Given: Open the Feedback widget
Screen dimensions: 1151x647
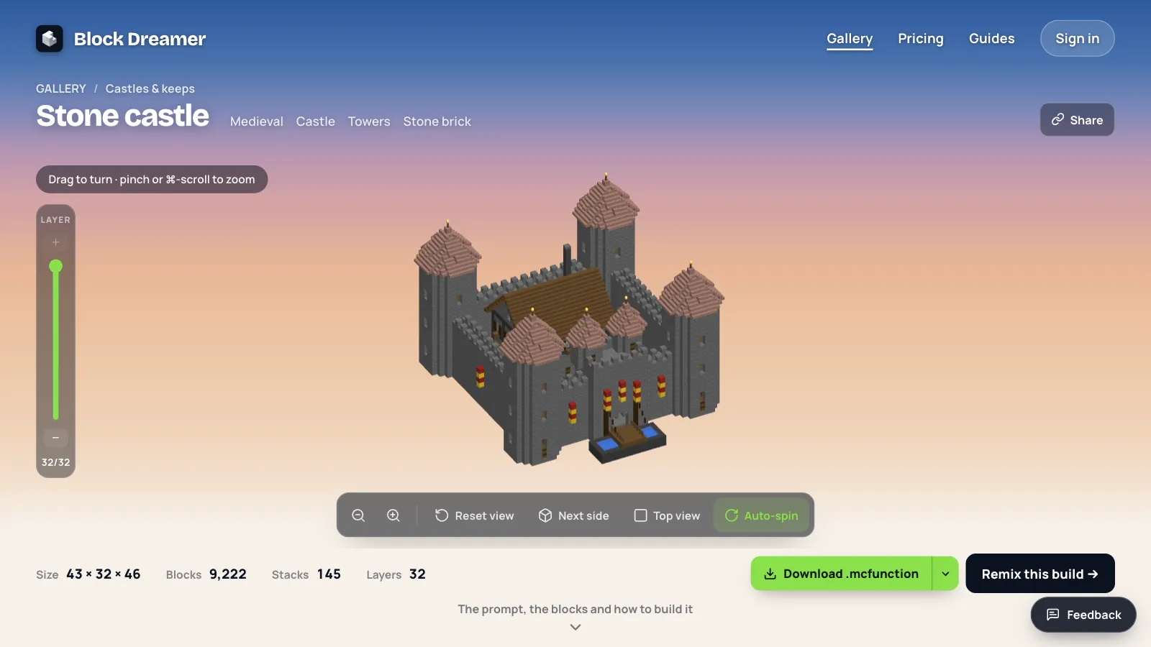Looking at the screenshot, I should (x=1083, y=615).
